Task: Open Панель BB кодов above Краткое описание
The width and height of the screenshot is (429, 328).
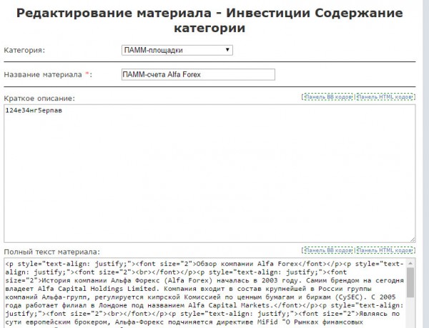Action: coord(328,96)
